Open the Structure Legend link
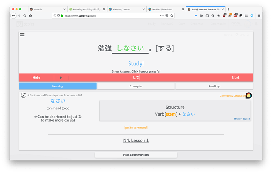Screen dimensions: 272x173 (x=242, y=119)
